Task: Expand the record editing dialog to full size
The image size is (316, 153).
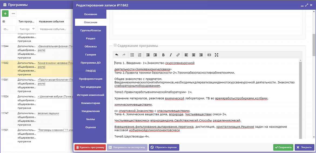Action: coord(307,5)
